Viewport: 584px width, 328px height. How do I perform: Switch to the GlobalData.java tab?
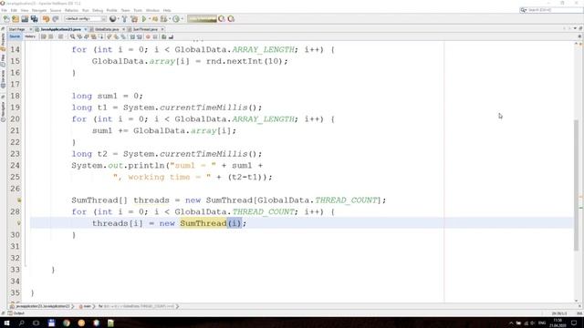(x=107, y=29)
